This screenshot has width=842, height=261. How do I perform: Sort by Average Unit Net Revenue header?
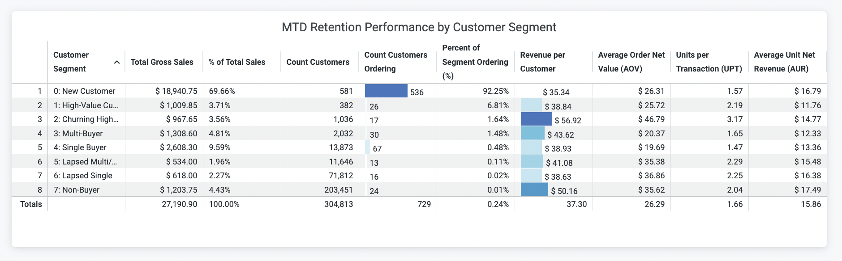[x=784, y=62]
